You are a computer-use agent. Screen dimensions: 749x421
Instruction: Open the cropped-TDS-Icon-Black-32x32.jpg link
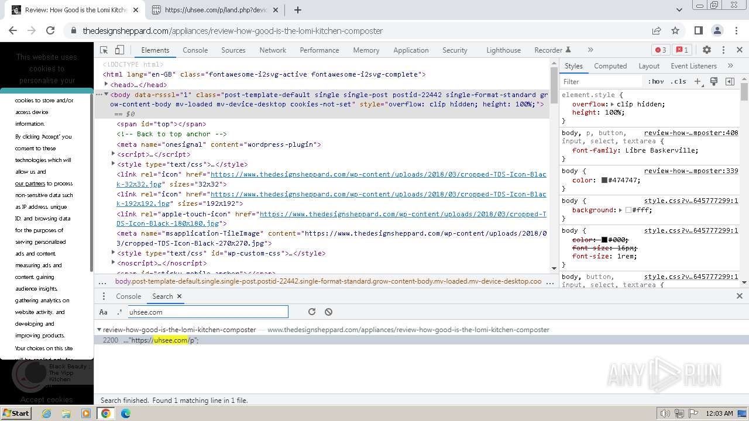[331, 179]
